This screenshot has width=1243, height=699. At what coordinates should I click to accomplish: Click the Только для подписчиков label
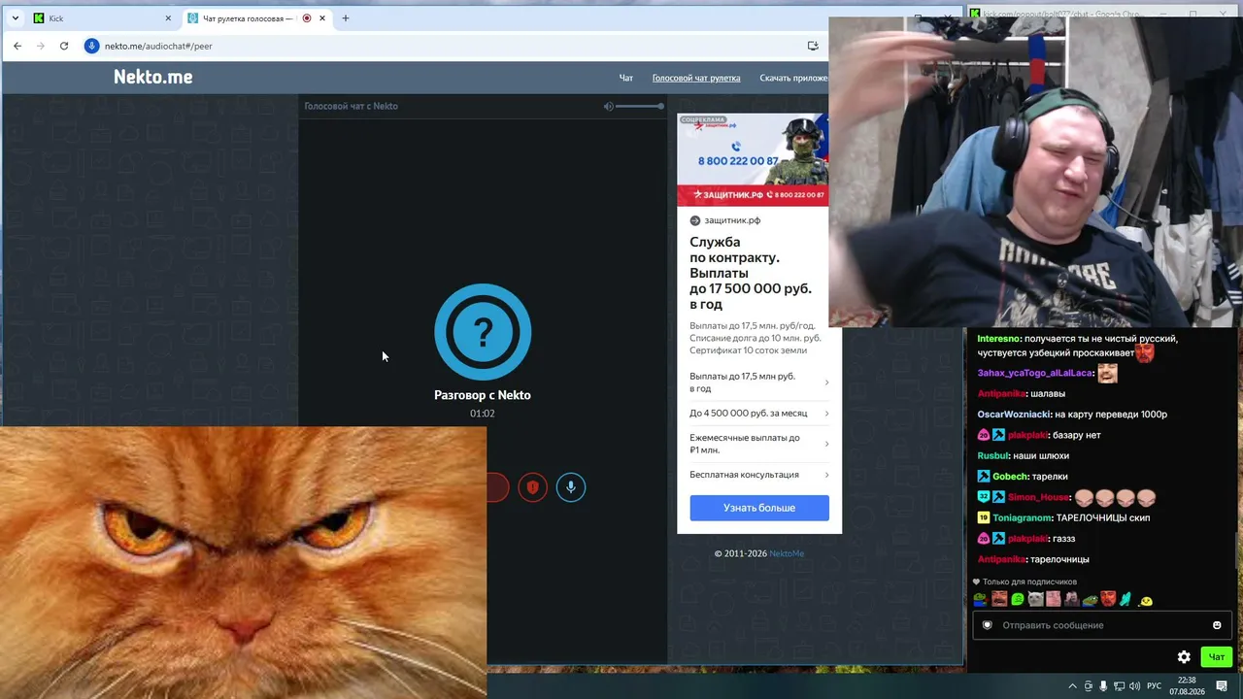point(1029,582)
